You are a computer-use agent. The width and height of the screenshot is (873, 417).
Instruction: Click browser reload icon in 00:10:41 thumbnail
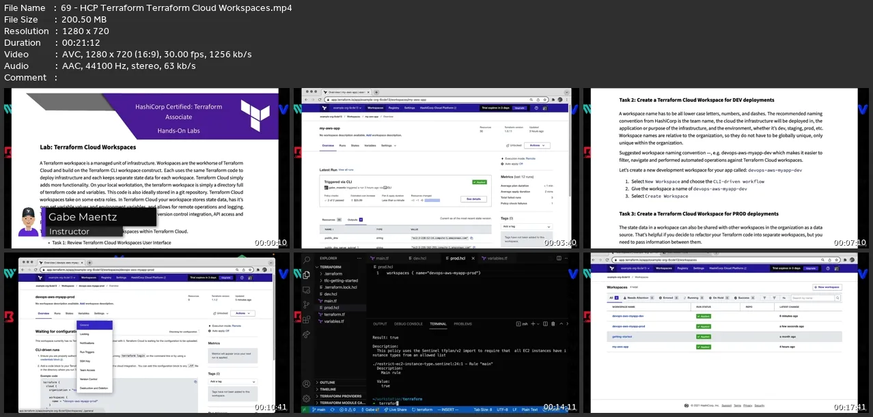point(36,270)
